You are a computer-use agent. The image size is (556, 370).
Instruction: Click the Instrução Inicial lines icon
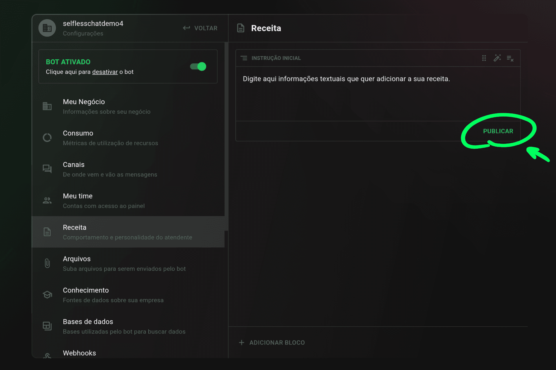244,58
